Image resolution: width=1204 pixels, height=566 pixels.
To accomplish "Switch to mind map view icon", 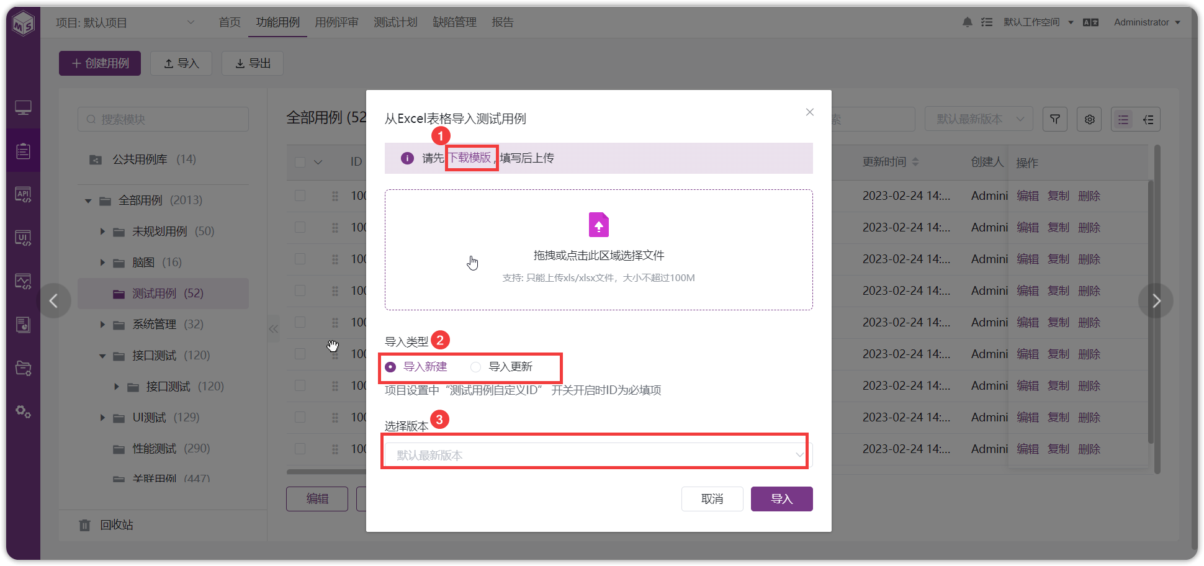I will point(1148,119).
